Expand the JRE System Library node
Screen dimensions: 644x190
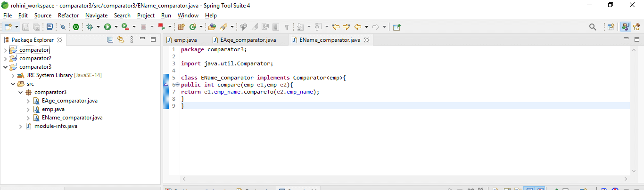coord(13,75)
